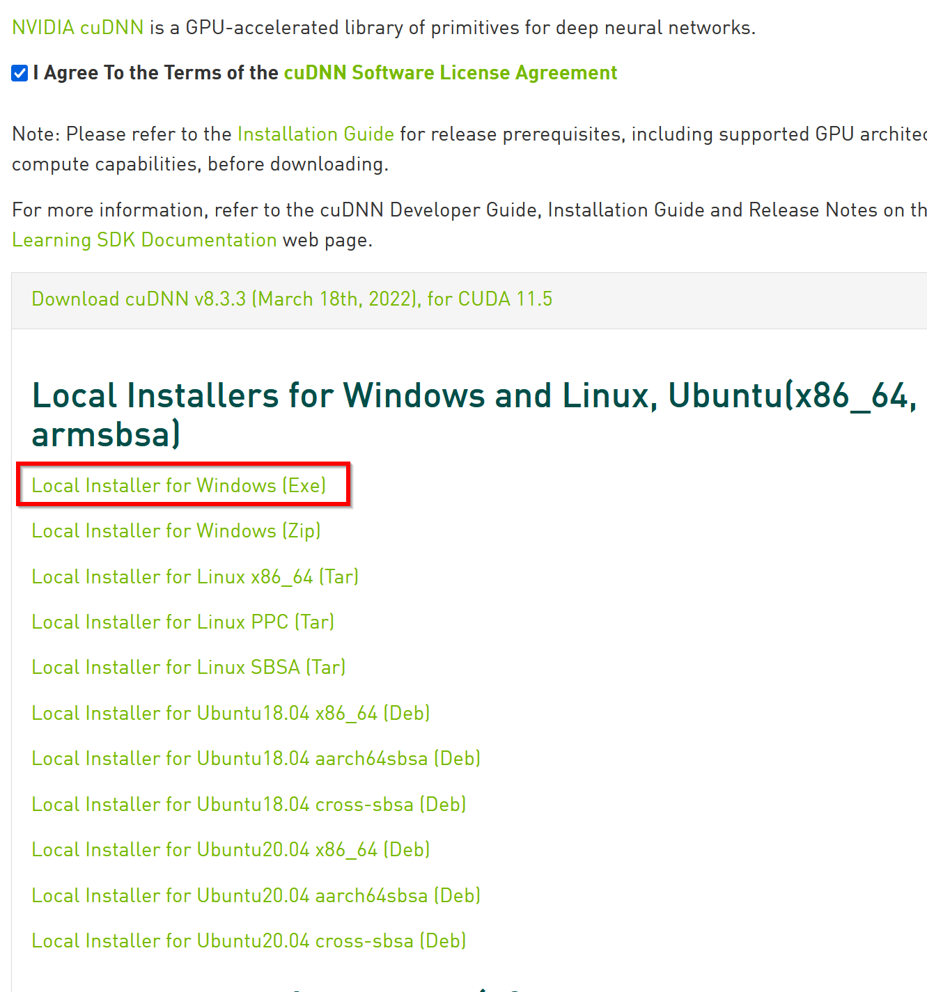Download Ubuntu20.04 aarch64sbsa (Deb) installer

(256, 896)
